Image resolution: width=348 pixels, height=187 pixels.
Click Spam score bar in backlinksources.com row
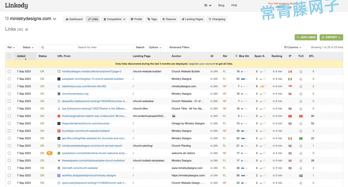coord(263,86)
